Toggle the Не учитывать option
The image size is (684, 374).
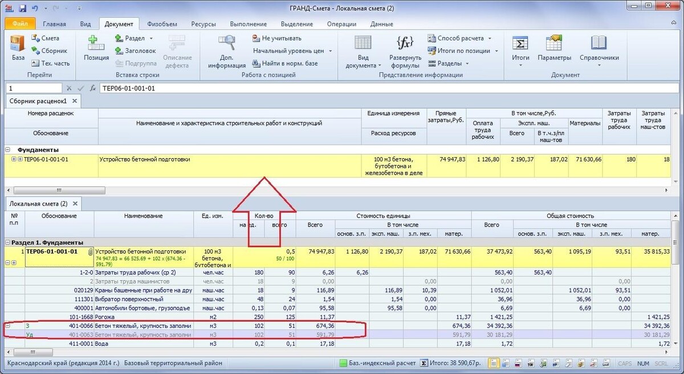[x=277, y=38]
